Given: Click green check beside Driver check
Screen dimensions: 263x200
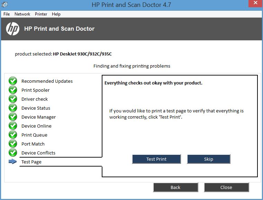Looking at the screenshot, I should tap(13, 99).
